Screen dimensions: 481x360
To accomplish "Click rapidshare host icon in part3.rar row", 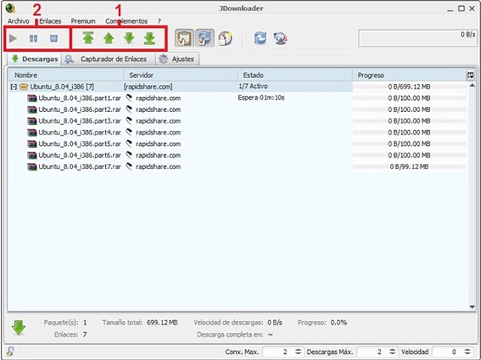I will [x=129, y=120].
